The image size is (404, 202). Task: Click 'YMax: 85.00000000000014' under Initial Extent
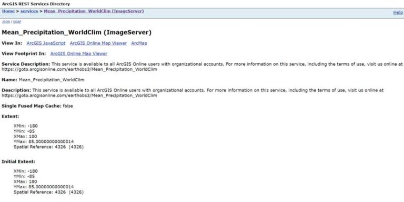point(44,187)
